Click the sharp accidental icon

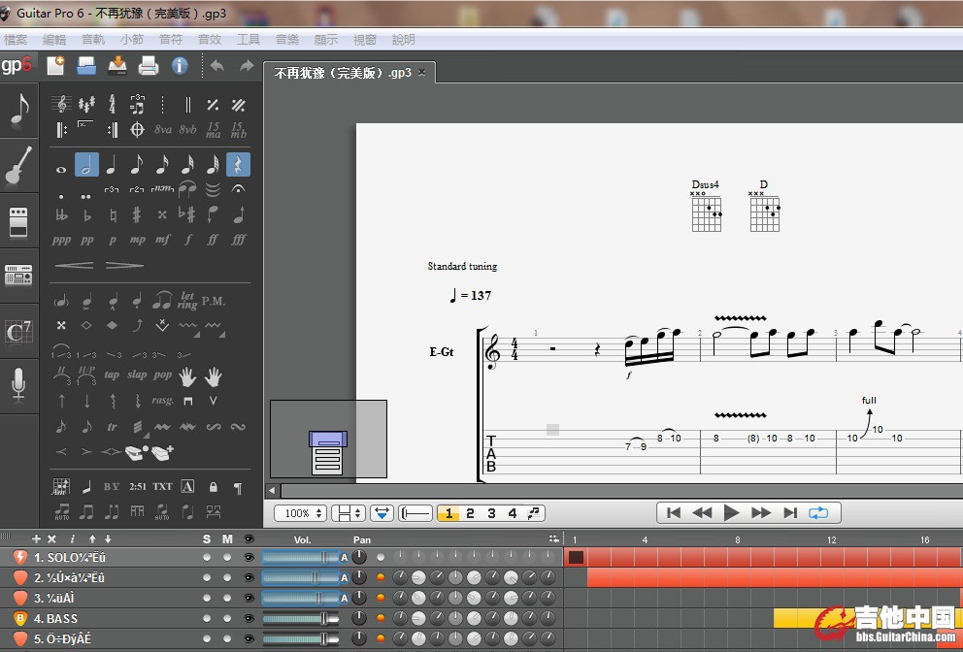137,214
